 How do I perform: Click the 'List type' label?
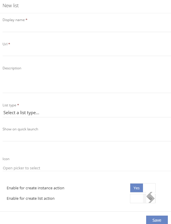pos(9,105)
